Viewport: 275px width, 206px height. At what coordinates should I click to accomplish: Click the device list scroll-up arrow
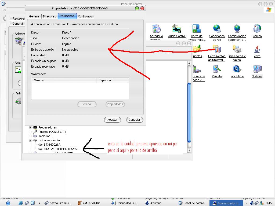189,63
